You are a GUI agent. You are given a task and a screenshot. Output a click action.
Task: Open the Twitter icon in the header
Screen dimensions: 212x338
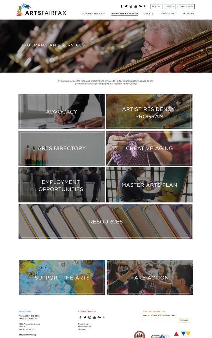[126, 6]
